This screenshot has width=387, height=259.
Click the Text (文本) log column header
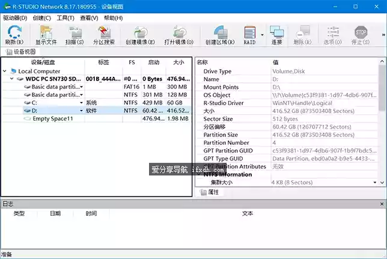(x=248, y=213)
